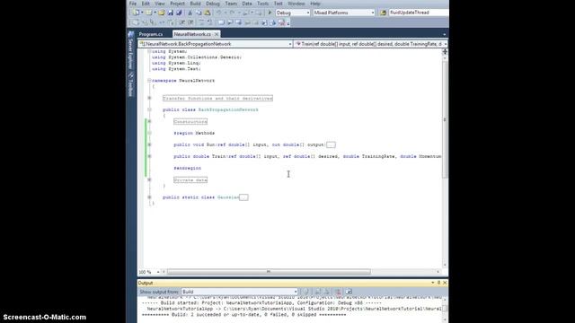Click the Increase Indent icon

(x=190, y=22)
